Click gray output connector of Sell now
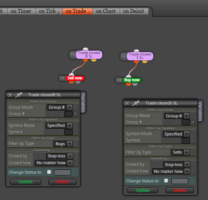208x200 pixels. (x=78, y=82)
